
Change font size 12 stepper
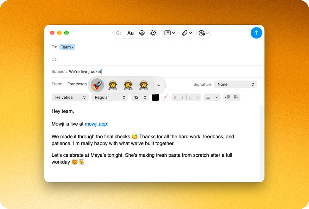[x=140, y=97]
